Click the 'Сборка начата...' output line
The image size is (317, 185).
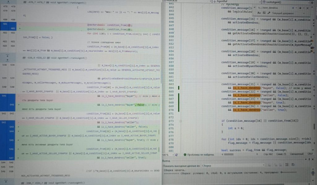click(x=174, y=170)
